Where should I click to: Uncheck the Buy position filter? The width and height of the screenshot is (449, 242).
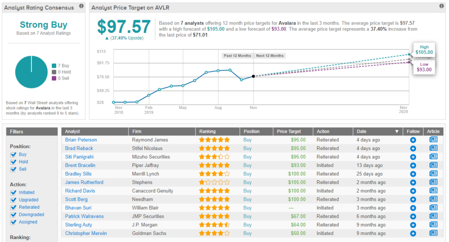pos(13,155)
